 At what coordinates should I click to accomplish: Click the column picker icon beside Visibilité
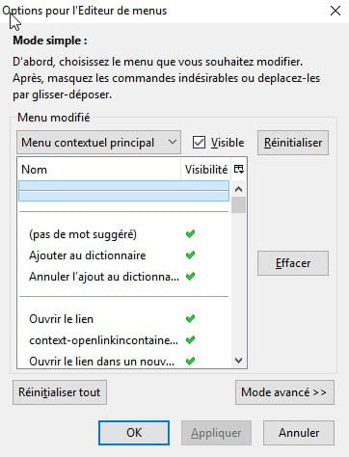point(239,169)
